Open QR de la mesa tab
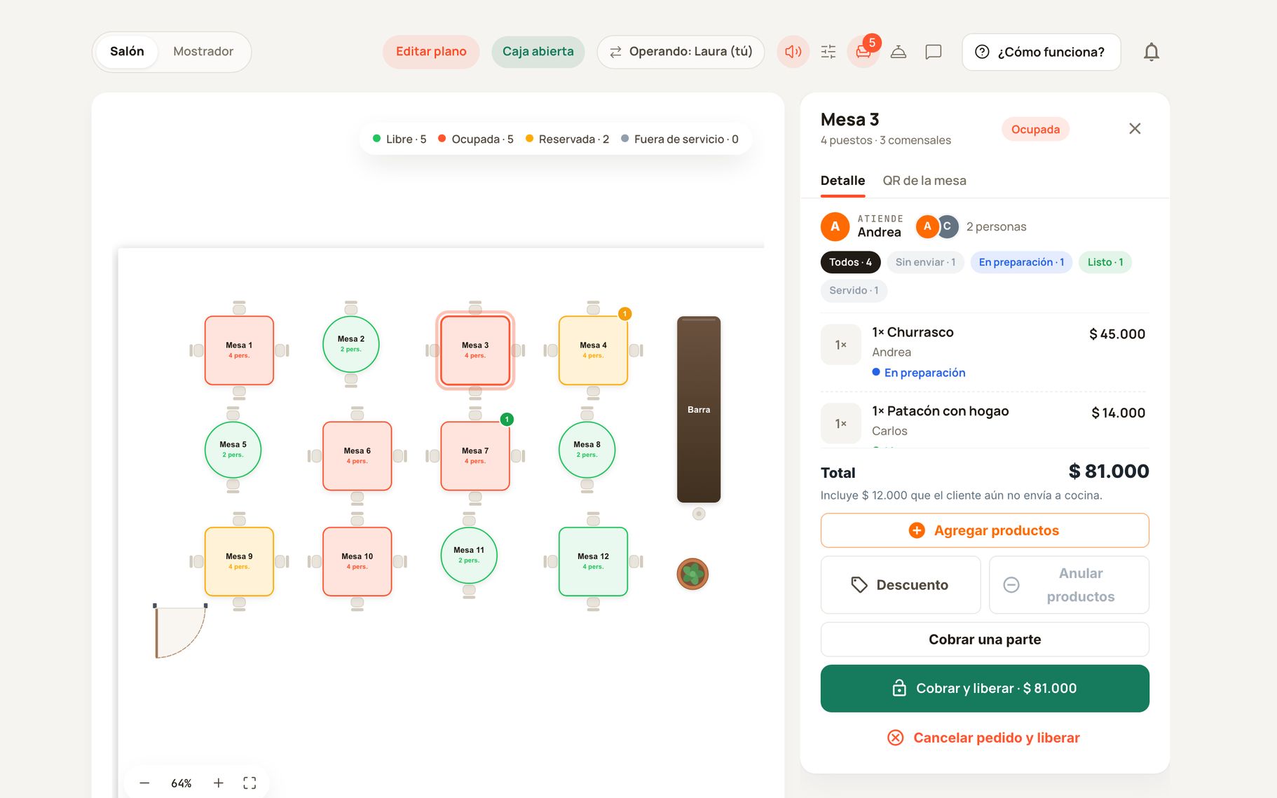 [x=924, y=181]
